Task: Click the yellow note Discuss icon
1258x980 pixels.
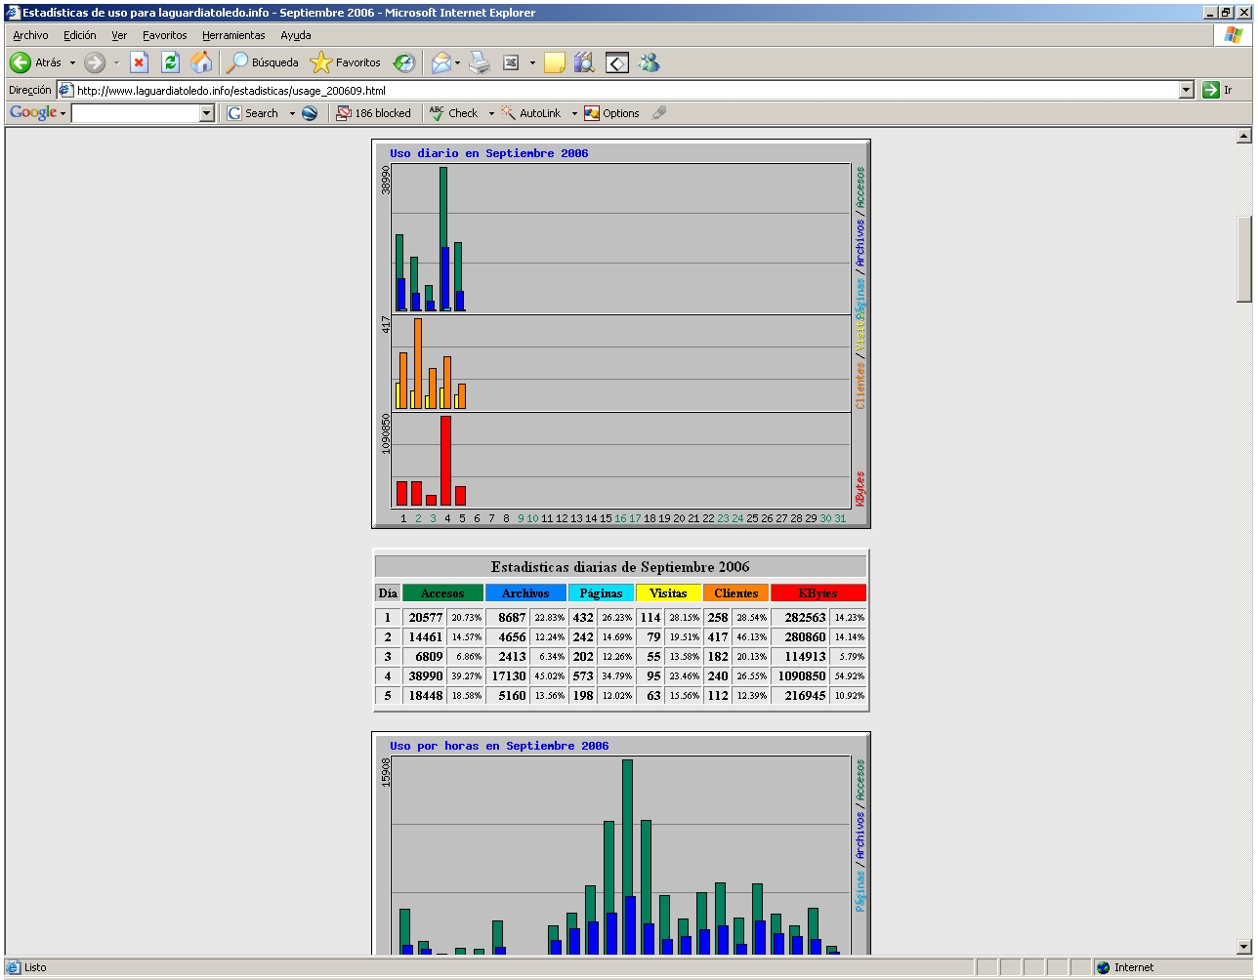Action: [555, 62]
